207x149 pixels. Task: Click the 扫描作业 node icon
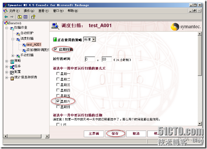click(x=12, y=28)
